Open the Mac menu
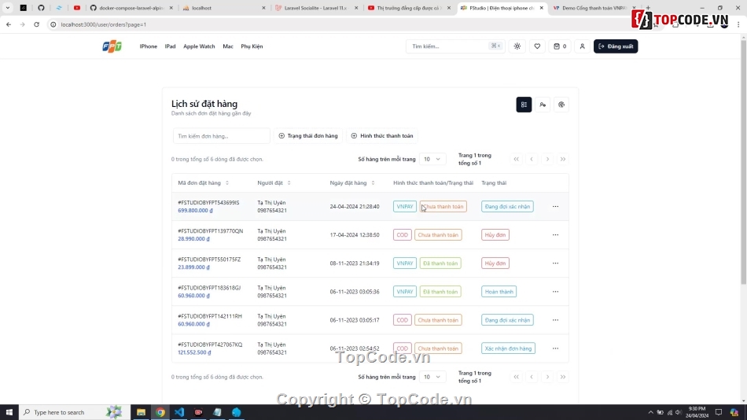 point(228,46)
